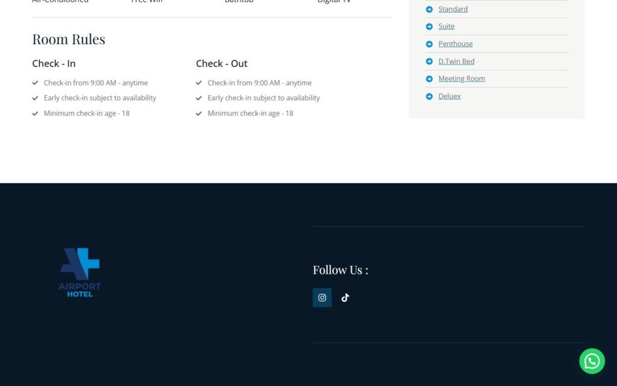Open the Suite room link
Image resolution: width=617 pixels, height=386 pixels.
point(446,27)
